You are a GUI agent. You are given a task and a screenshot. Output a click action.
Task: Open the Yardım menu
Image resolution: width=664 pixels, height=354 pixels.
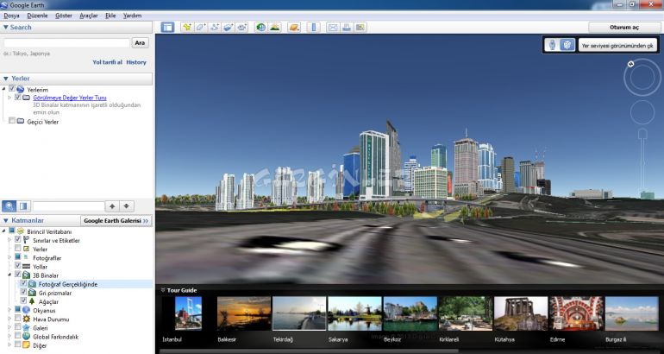click(132, 16)
